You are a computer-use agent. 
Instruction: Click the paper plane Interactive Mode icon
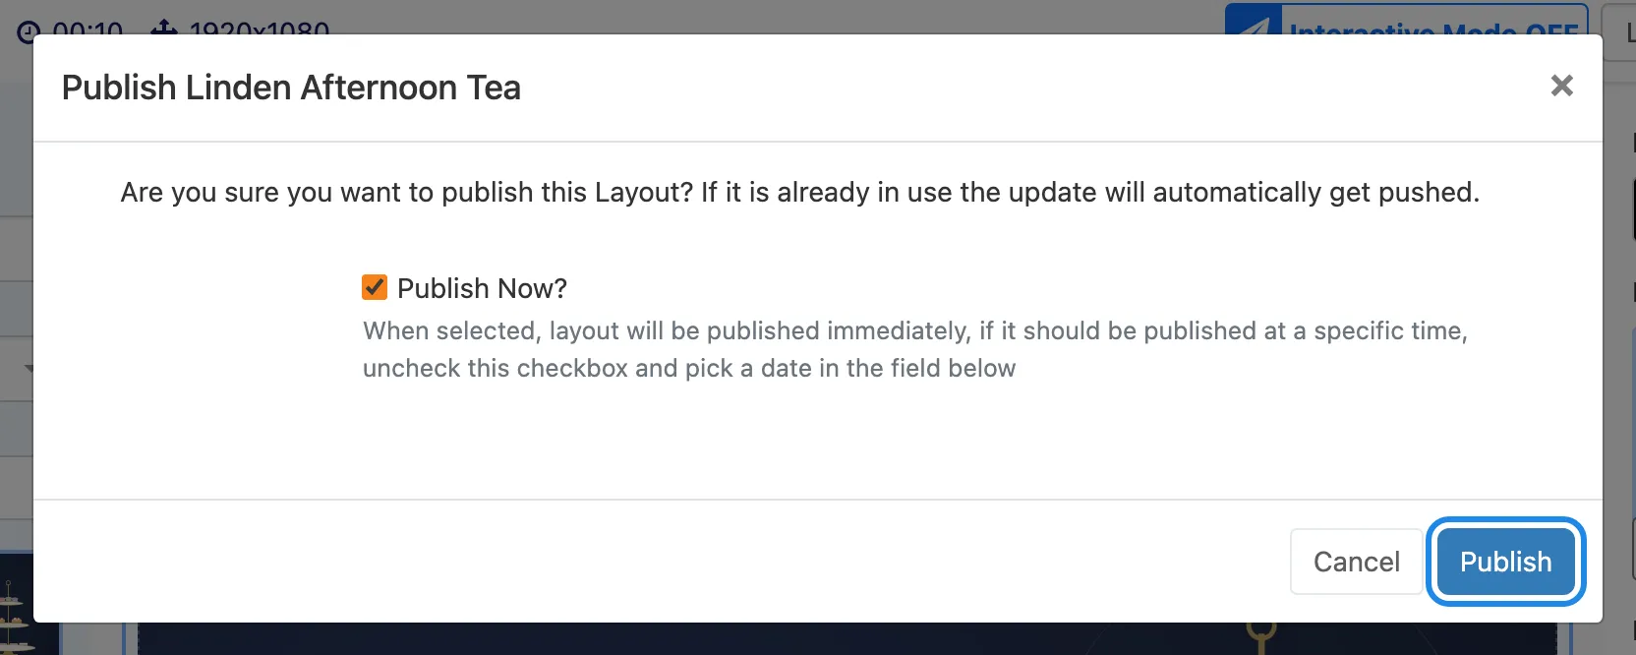[1254, 26]
